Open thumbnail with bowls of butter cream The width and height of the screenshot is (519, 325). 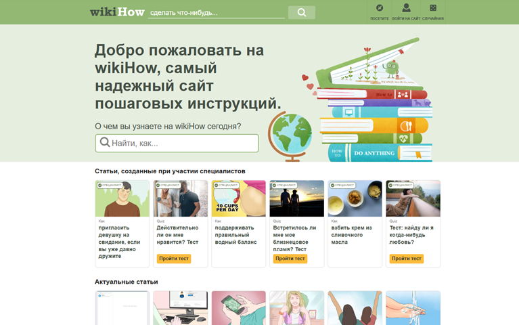pyautogui.click(x=355, y=198)
